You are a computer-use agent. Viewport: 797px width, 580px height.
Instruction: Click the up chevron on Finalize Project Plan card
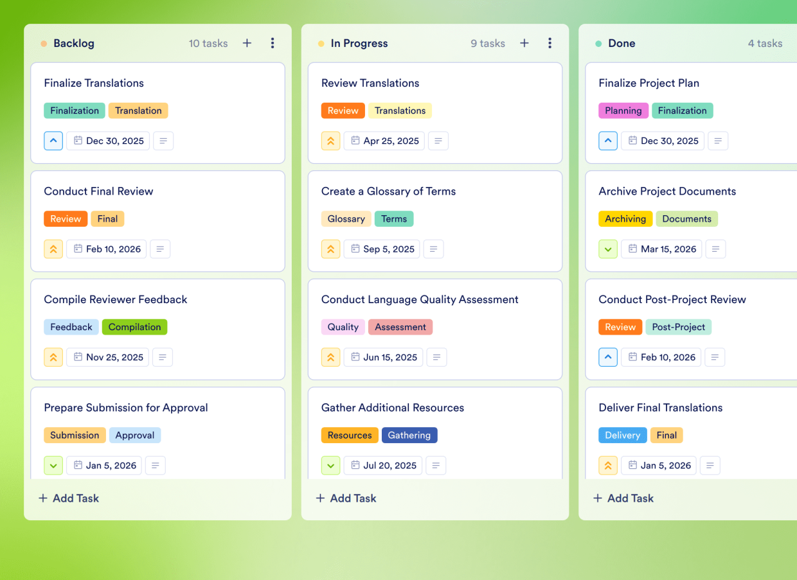608,141
